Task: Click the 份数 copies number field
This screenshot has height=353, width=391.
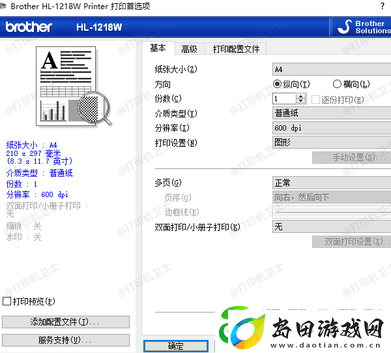Action: [284, 99]
